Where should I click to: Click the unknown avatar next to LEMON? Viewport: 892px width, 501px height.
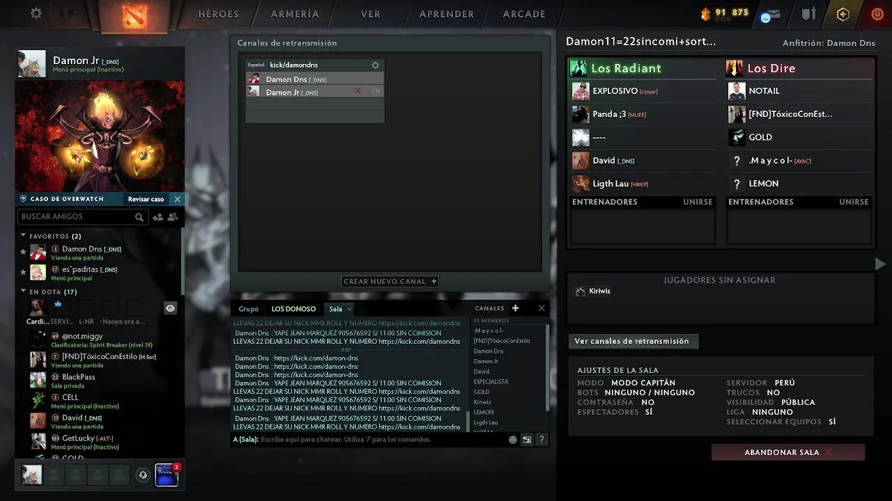[737, 184]
